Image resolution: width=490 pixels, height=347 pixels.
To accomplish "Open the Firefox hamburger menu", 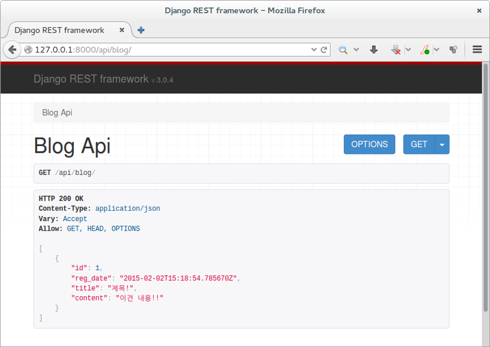I will coord(477,50).
